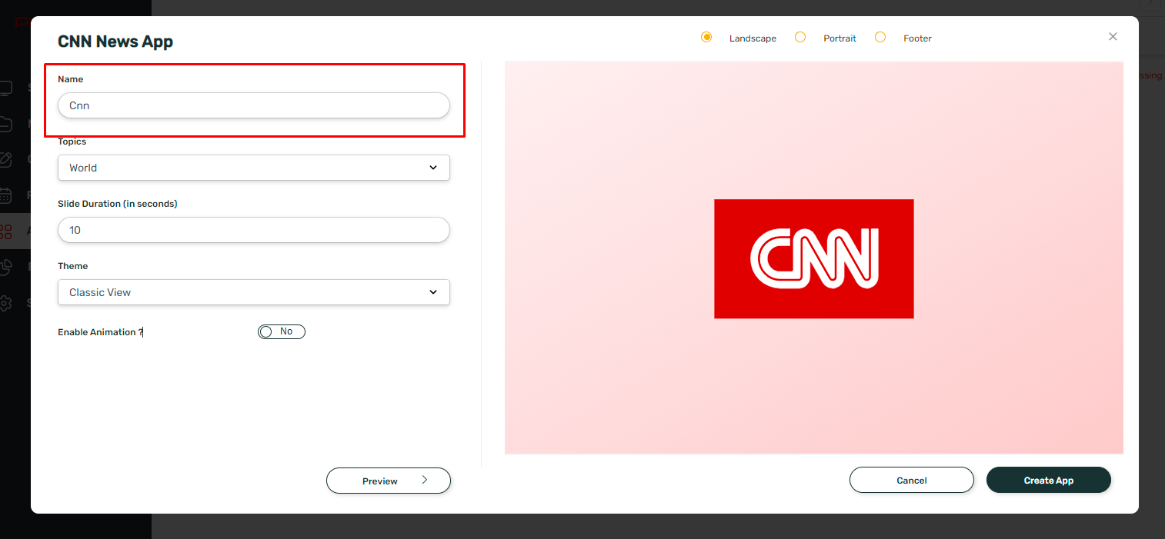The height and width of the screenshot is (539, 1165).
Task: Click the Name field containing Cnn
Action: pos(254,105)
